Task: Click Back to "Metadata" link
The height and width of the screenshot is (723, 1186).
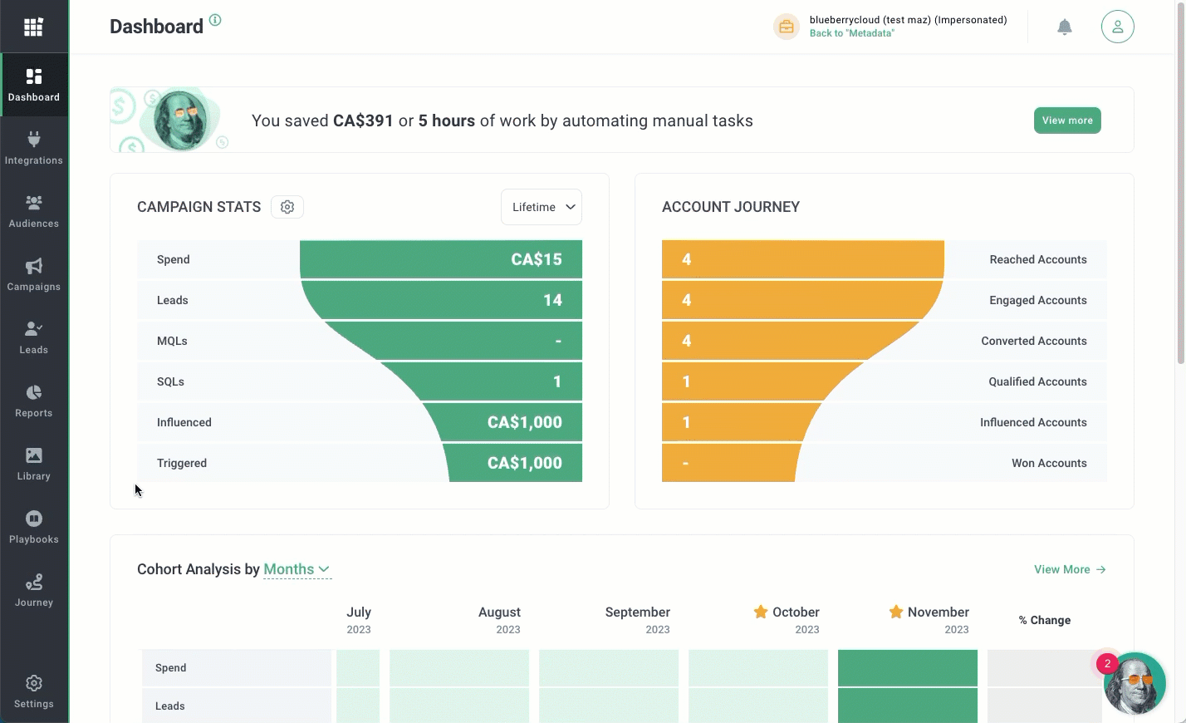Action: click(851, 33)
